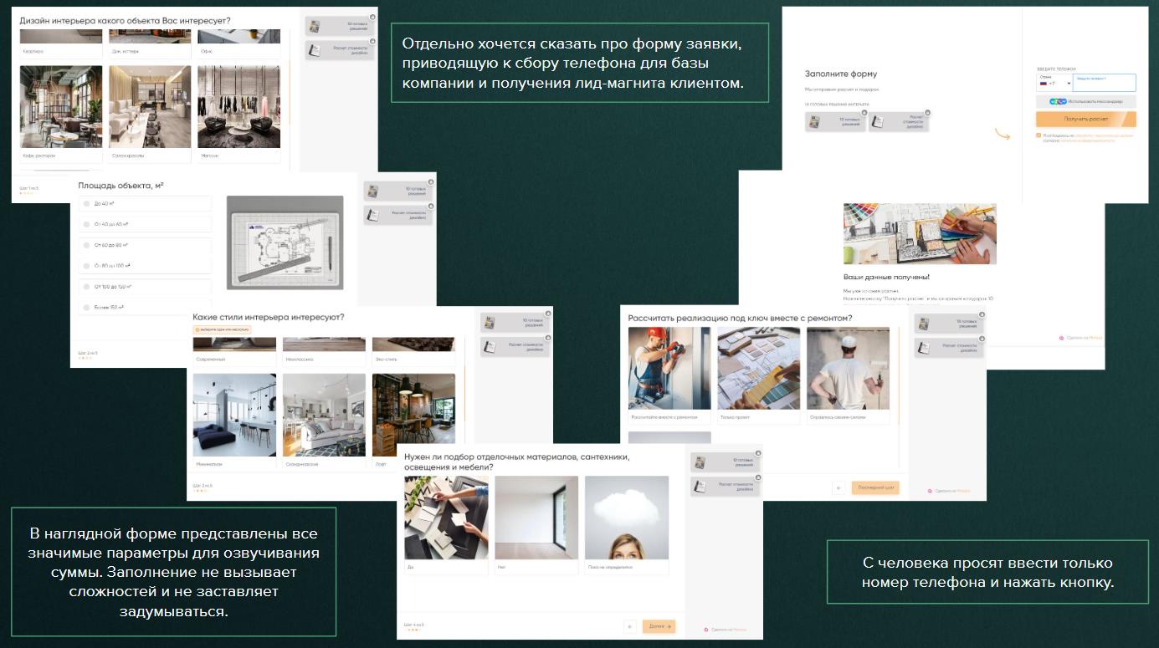Click the magazine icon of '10 готовых решений' in the 'Площадь объекта' quiz
This screenshot has width=1159, height=648.
click(373, 191)
